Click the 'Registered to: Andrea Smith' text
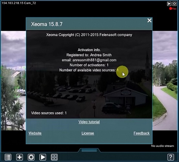 pyautogui.click(x=89, y=55)
